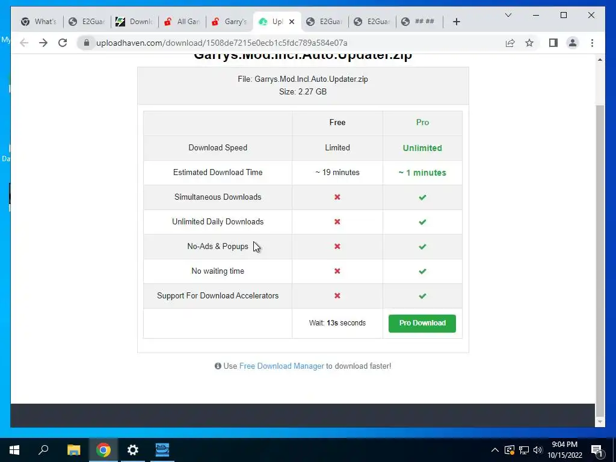Open Windows taskbar search

(43, 450)
